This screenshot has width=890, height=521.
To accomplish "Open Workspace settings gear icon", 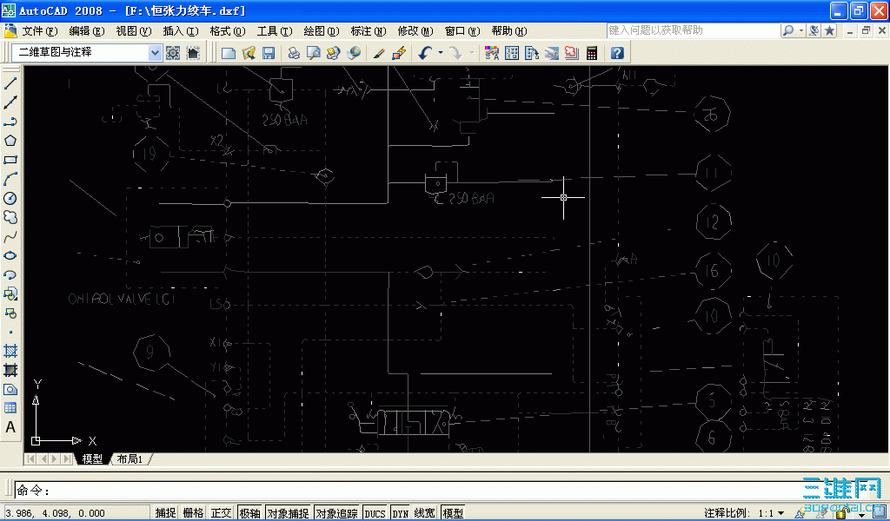I will pyautogui.click(x=173, y=53).
